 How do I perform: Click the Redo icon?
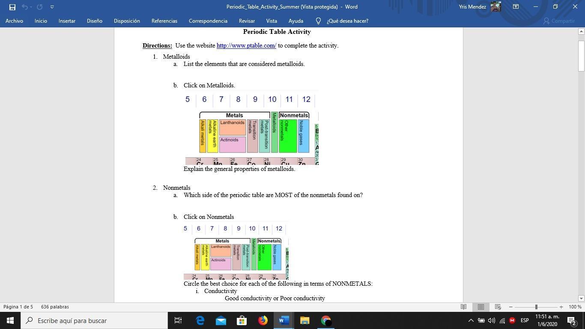[39, 6]
